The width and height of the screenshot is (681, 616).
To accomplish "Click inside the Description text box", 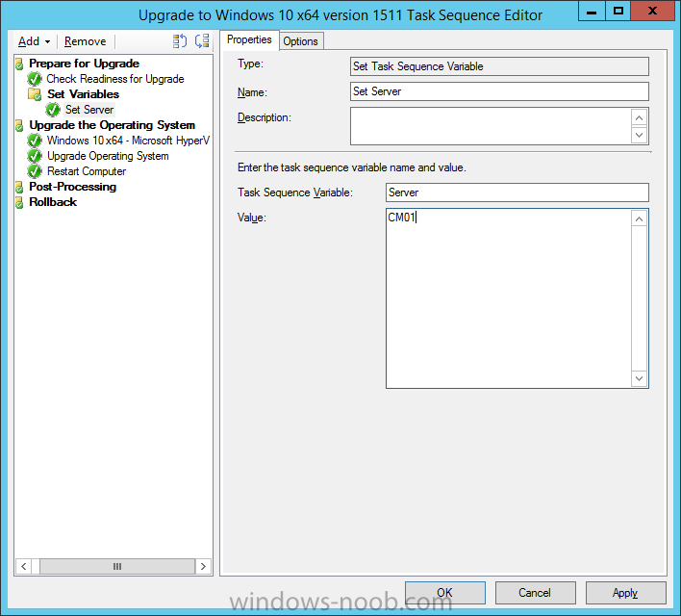I will click(x=491, y=126).
